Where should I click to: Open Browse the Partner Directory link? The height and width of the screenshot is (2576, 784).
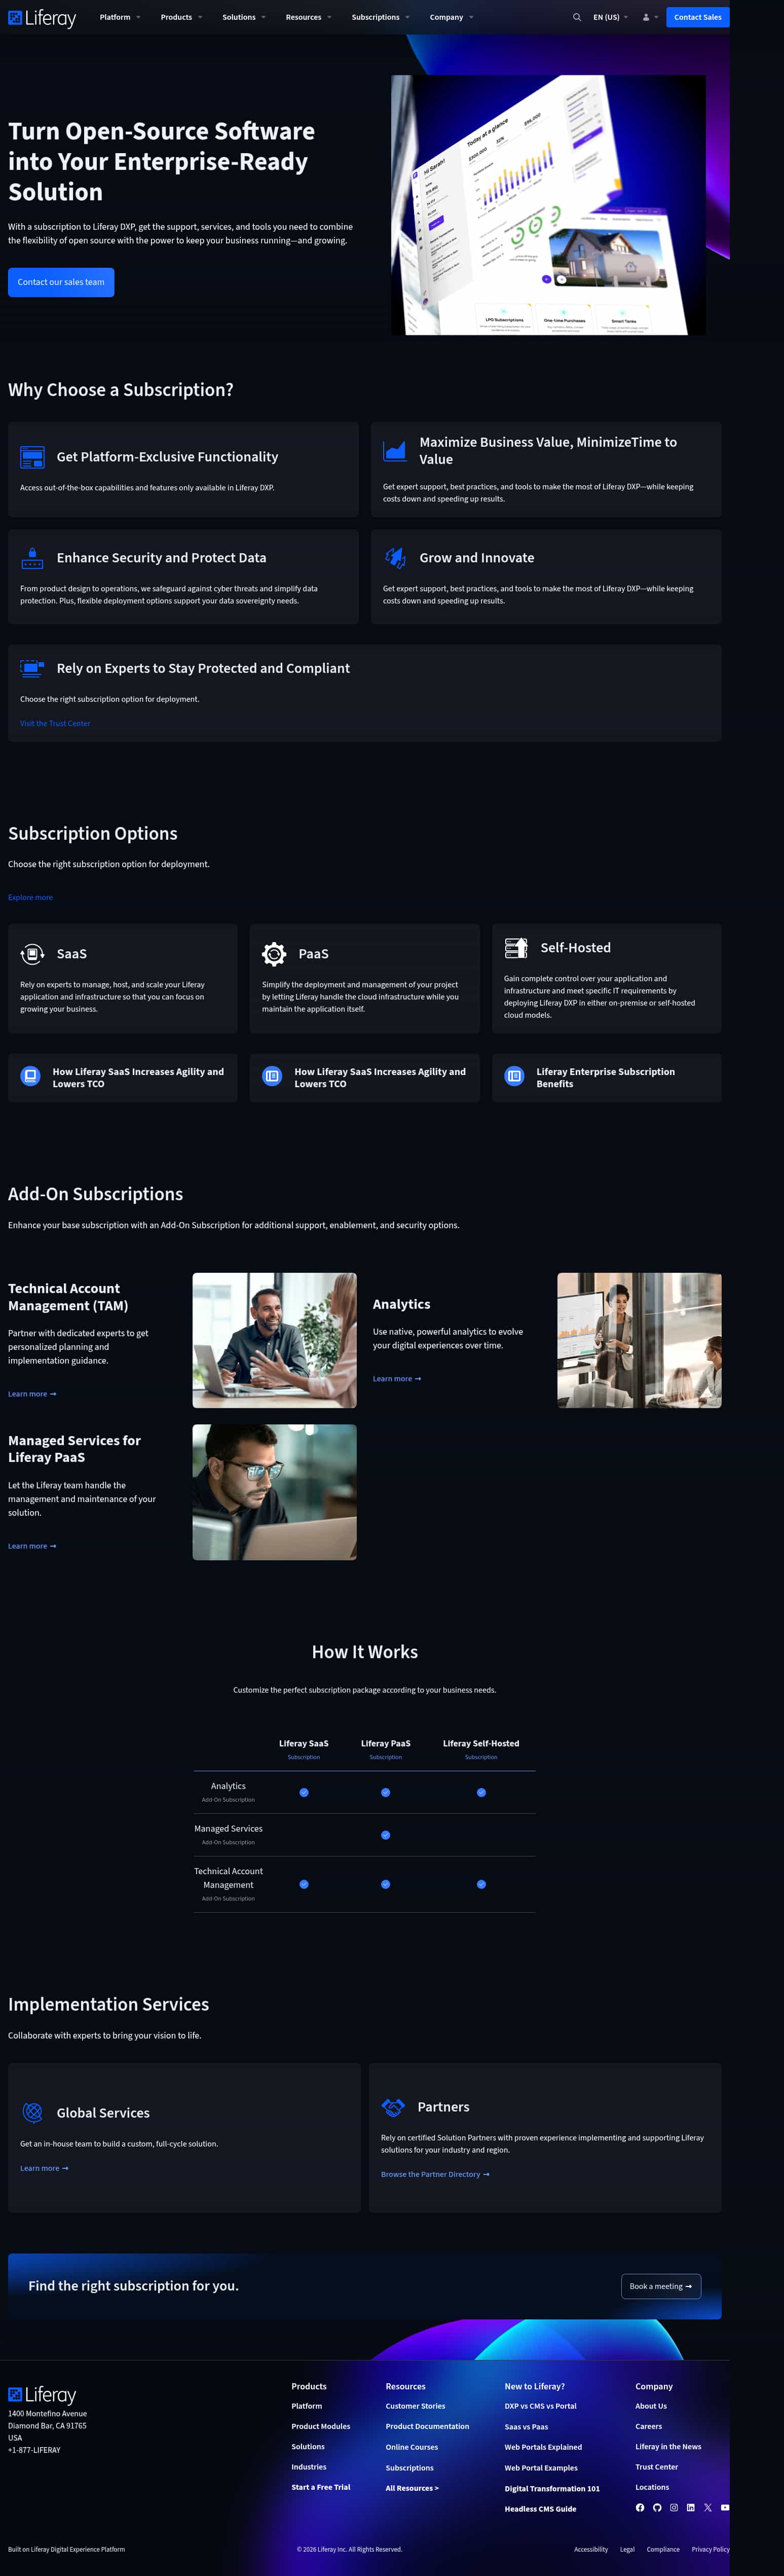click(435, 2174)
